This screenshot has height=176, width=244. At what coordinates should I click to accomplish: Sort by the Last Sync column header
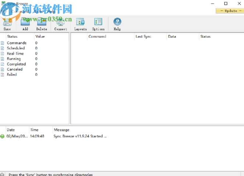pos(151,37)
